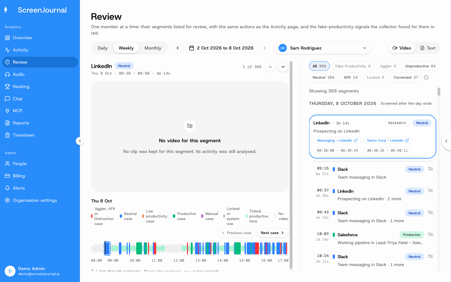Filter segments by AFK
This screenshot has width=451, height=282.
351,77
